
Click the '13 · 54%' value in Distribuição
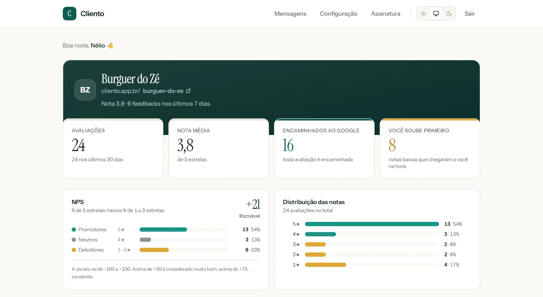pos(453,224)
